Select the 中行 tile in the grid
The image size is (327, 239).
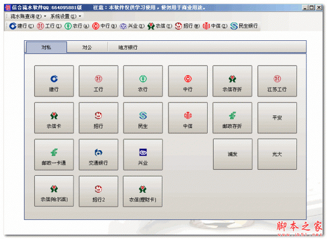pos(187,81)
